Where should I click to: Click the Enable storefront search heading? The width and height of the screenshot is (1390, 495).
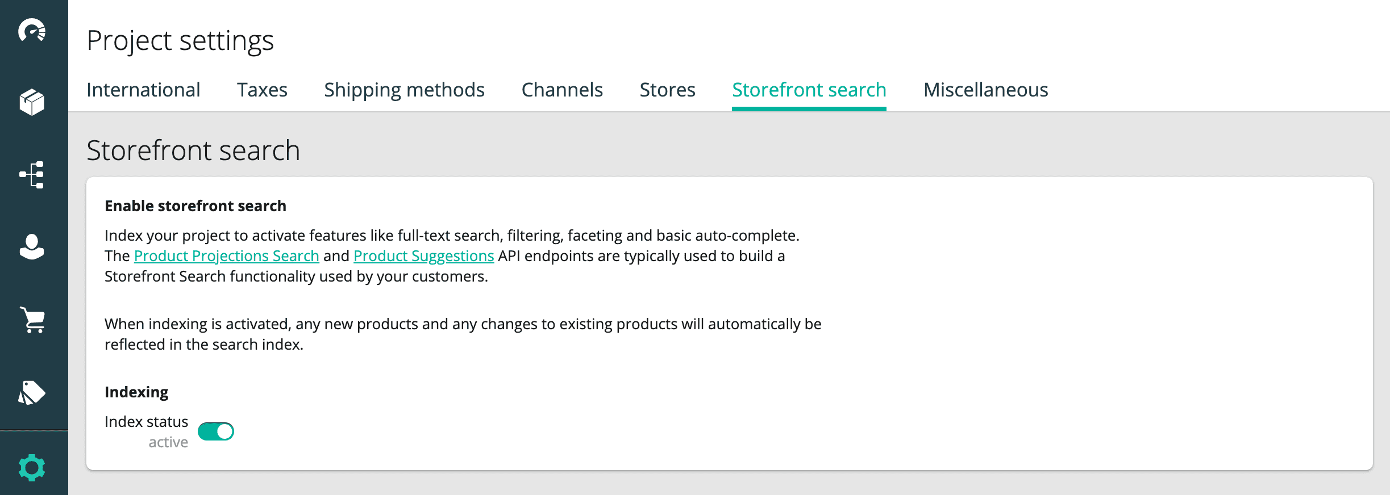[x=195, y=206]
